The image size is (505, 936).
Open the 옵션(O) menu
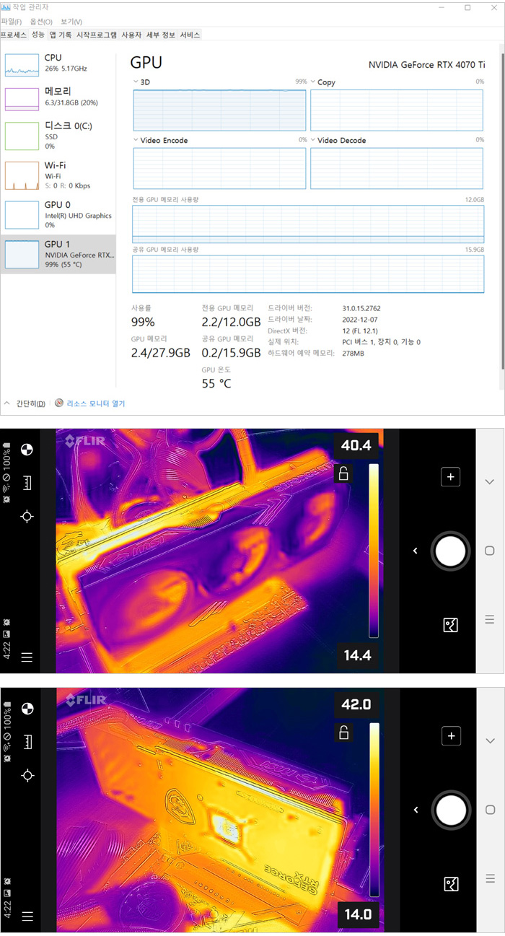(40, 22)
